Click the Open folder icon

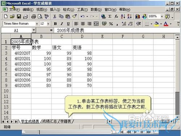[x=12, y=16]
